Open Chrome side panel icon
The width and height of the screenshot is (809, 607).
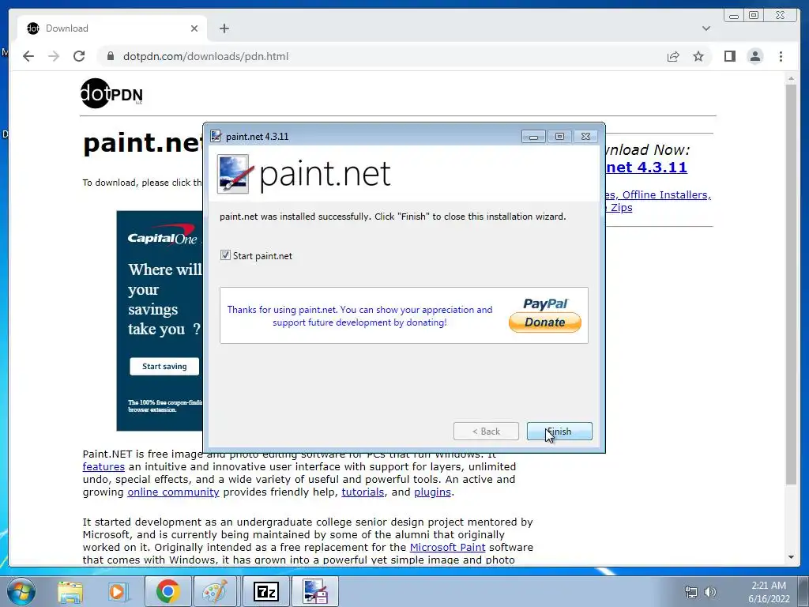729,56
